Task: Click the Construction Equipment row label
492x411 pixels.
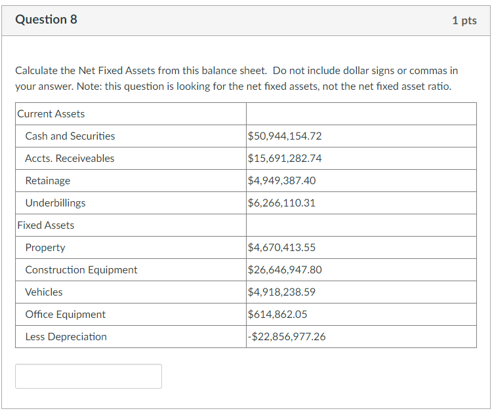Action: point(81,269)
